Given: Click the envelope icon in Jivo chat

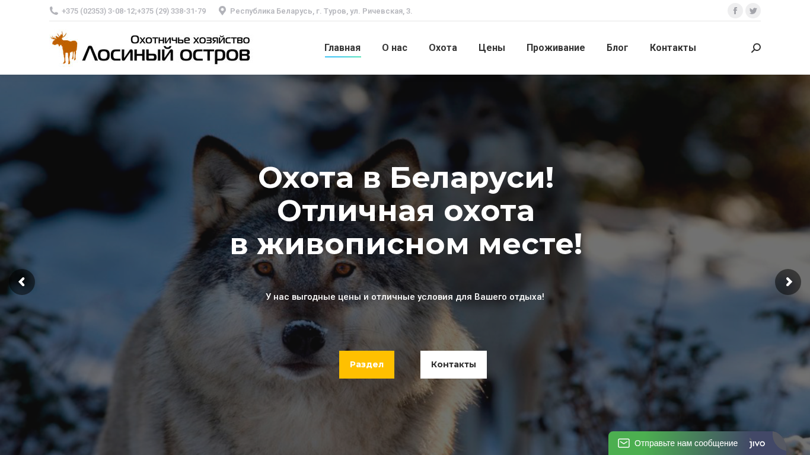Looking at the screenshot, I should coord(624,443).
